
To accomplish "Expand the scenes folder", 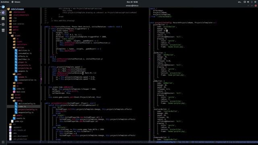I will point(19,83).
